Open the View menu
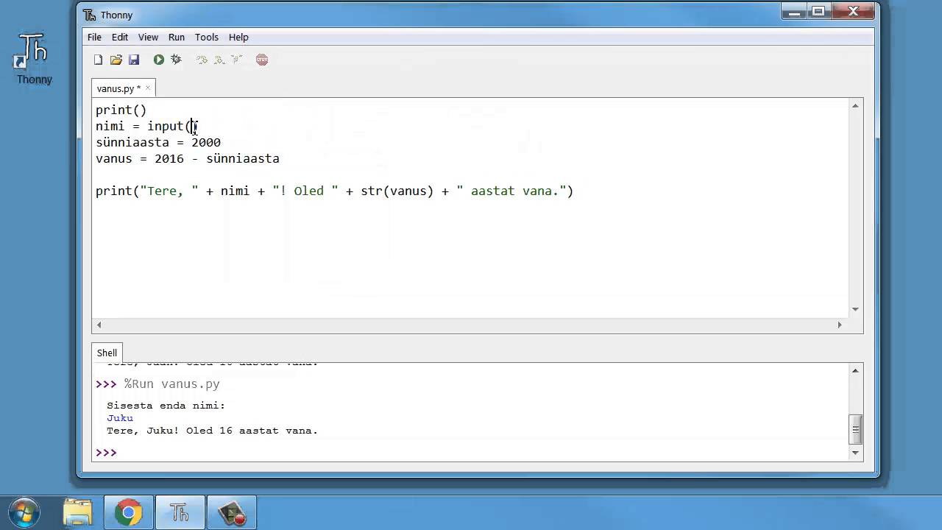The height and width of the screenshot is (530, 942). [148, 37]
